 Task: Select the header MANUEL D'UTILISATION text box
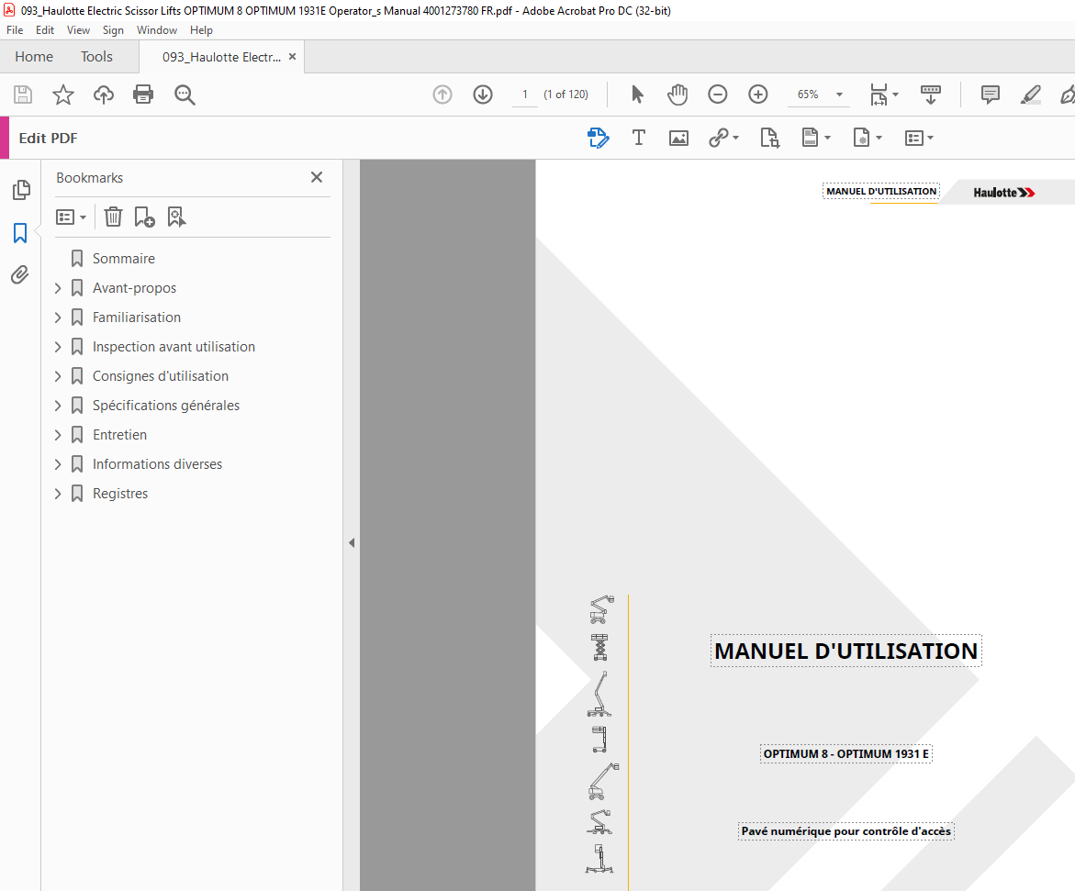point(881,191)
